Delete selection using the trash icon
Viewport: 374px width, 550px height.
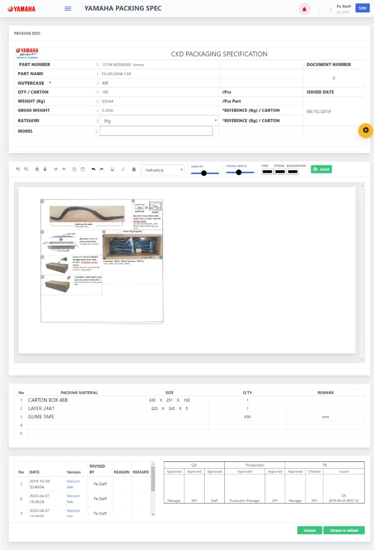click(x=45, y=169)
